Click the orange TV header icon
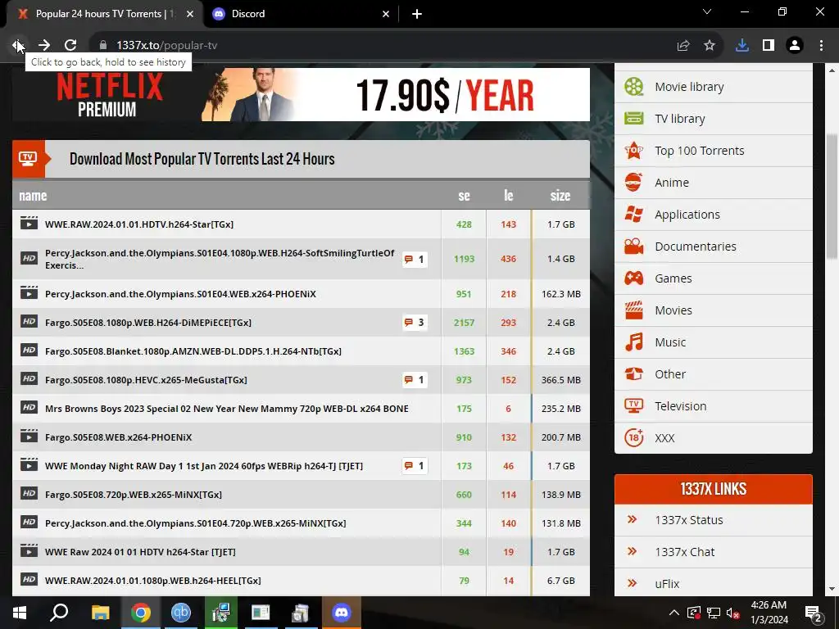The width and height of the screenshot is (839, 629). 28,159
